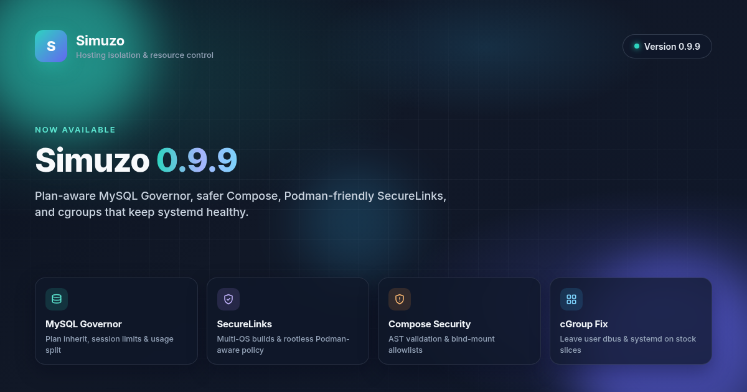Viewport: 747px width, 392px height.
Task: Click the Simuzo 'S' logo icon
Action: point(51,46)
